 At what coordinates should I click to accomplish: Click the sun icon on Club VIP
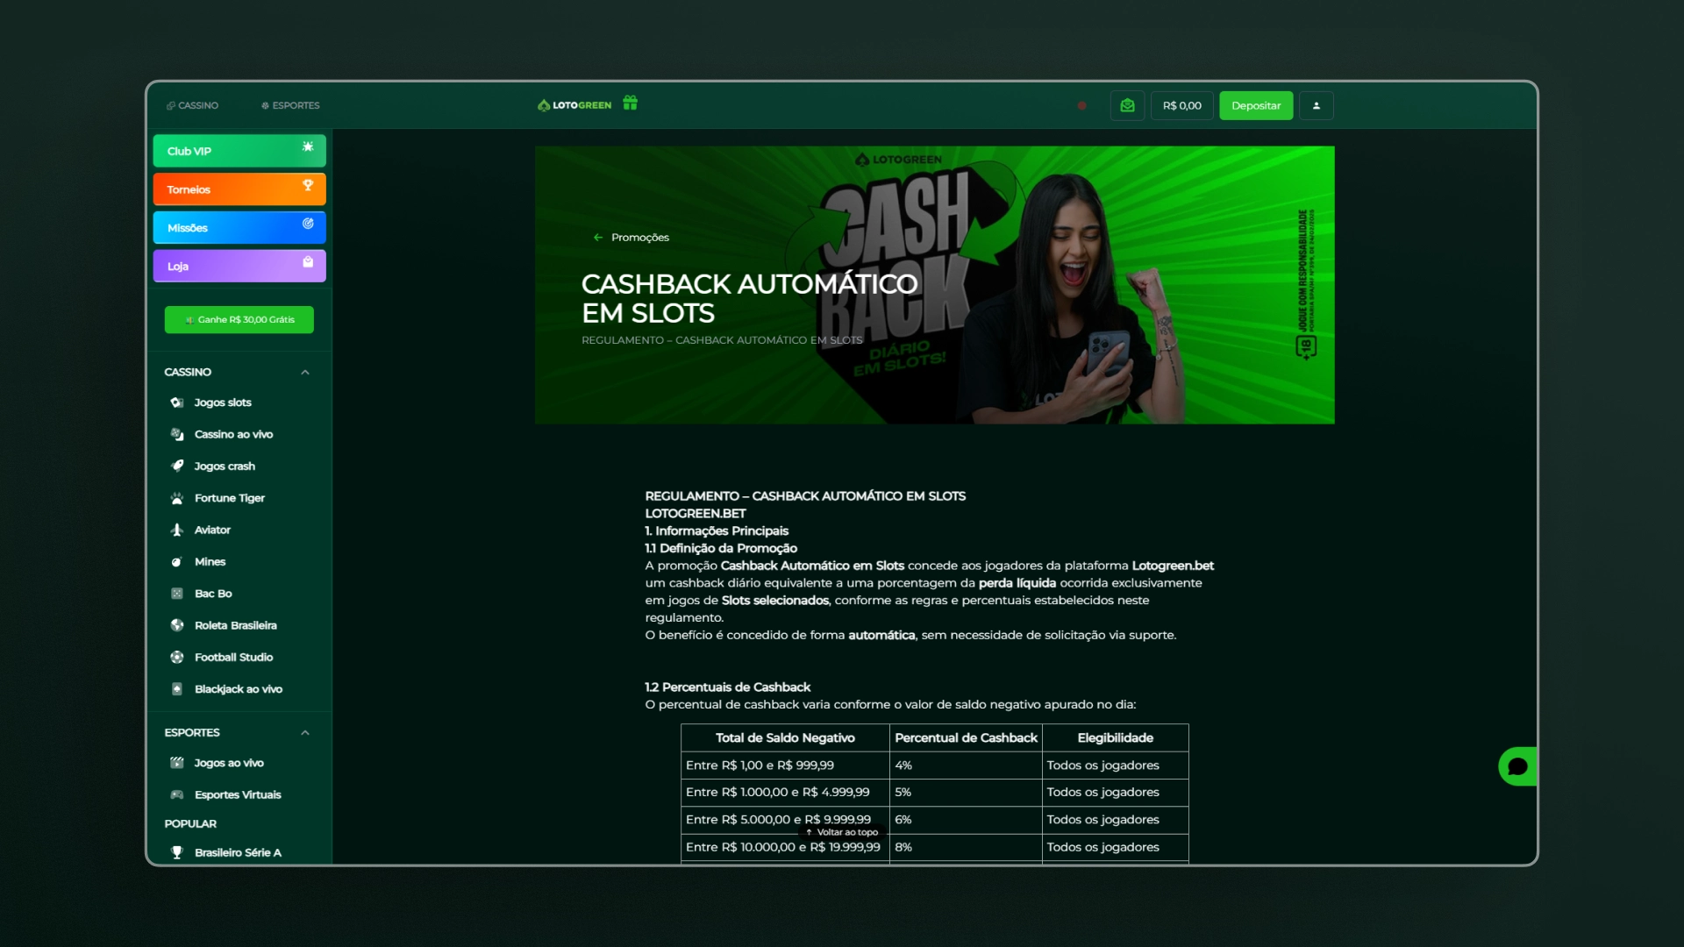[308, 146]
